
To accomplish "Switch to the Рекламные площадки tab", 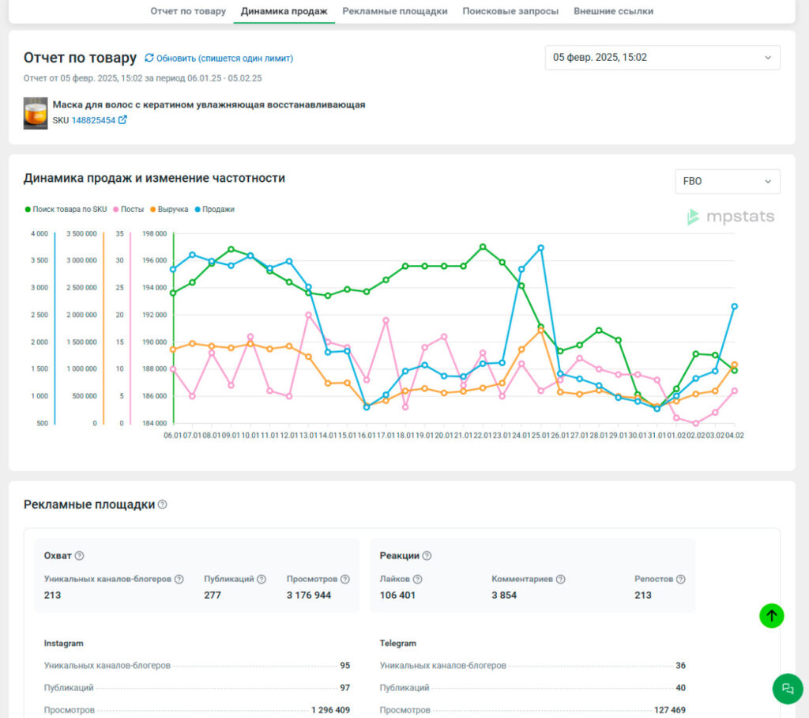I will point(395,11).
